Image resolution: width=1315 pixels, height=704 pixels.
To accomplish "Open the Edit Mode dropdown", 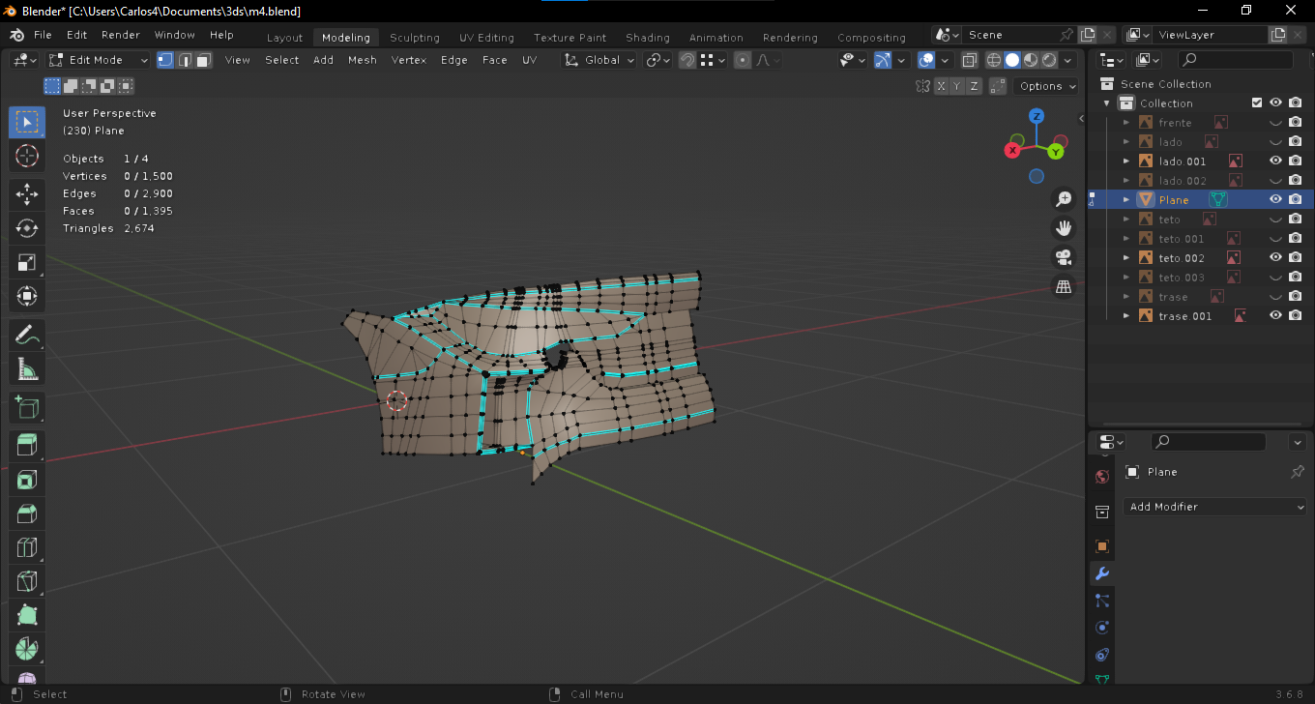I will pos(99,60).
